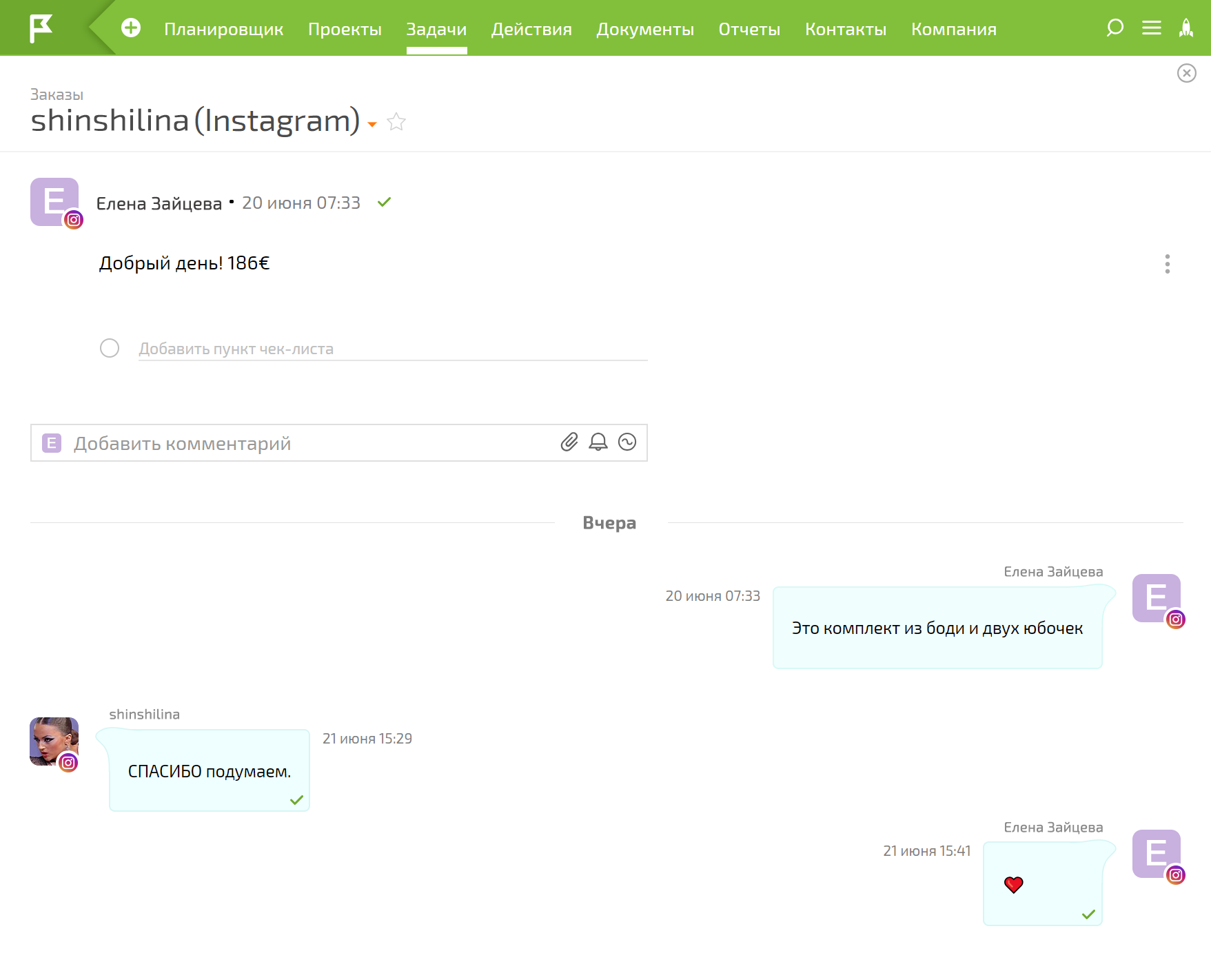This screenshot has height=973, width=1211.
Task: Close the task panel with X
Action: [1186, 73]
